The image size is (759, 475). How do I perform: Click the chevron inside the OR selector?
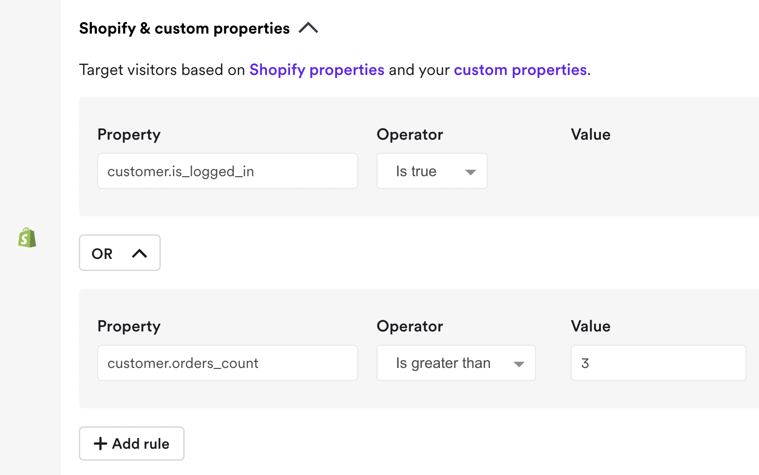click(140, 254)
